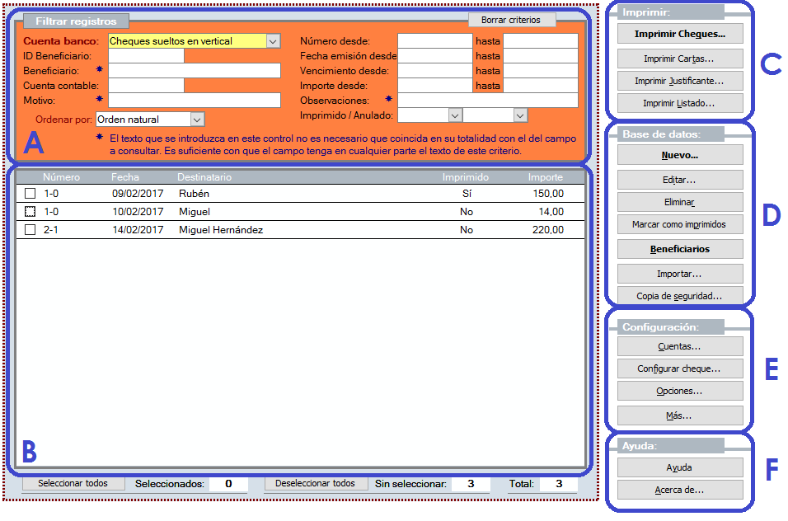Click Acerca de for version info
788x521 pixels.
[679, 490]
